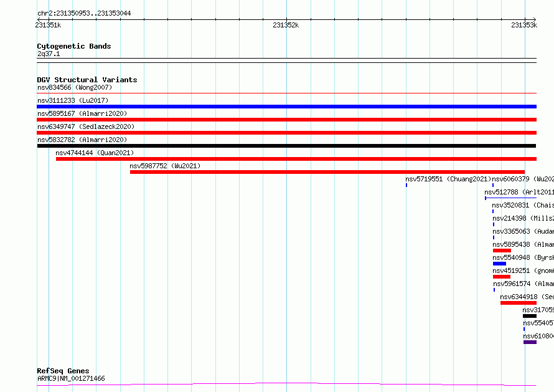
Task: Select the thin blue nsv512788 variant line
Action: 511,198
